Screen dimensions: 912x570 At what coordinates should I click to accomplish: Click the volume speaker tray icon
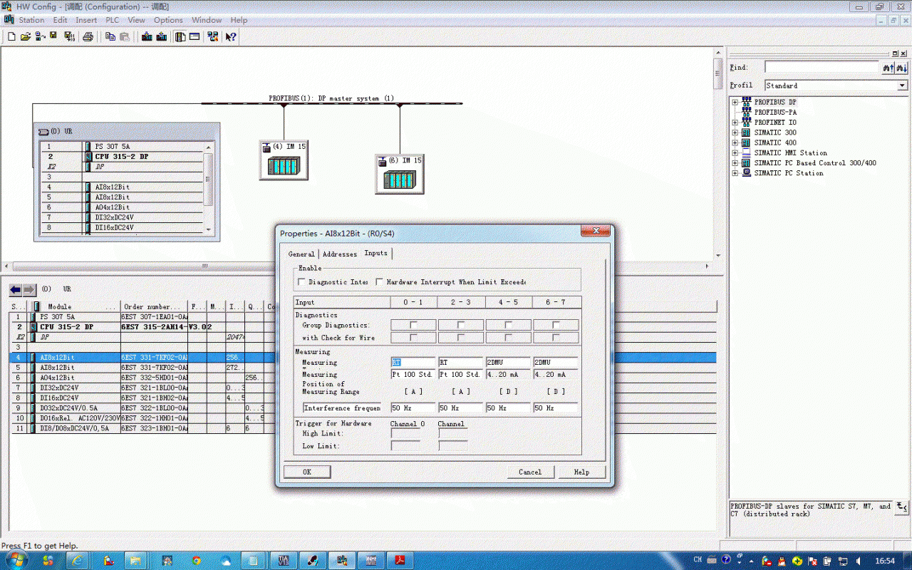click(857, 560)
